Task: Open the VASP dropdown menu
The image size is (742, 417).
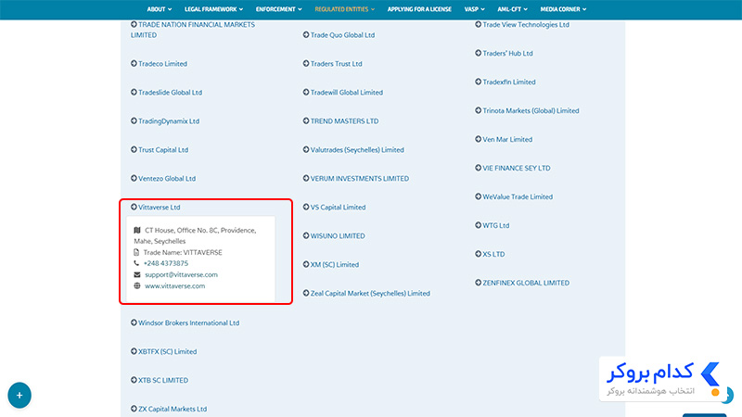Action: point(474,9)
